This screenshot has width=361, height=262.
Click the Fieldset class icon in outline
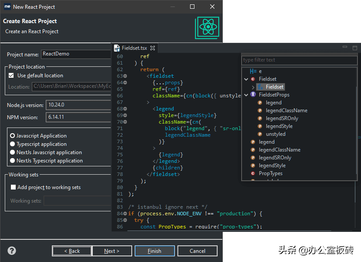point(253,79)
